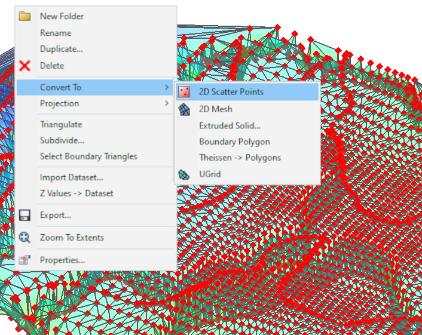
Task: Click the 2D Scatter Points icon
Action: coord(185,92)
